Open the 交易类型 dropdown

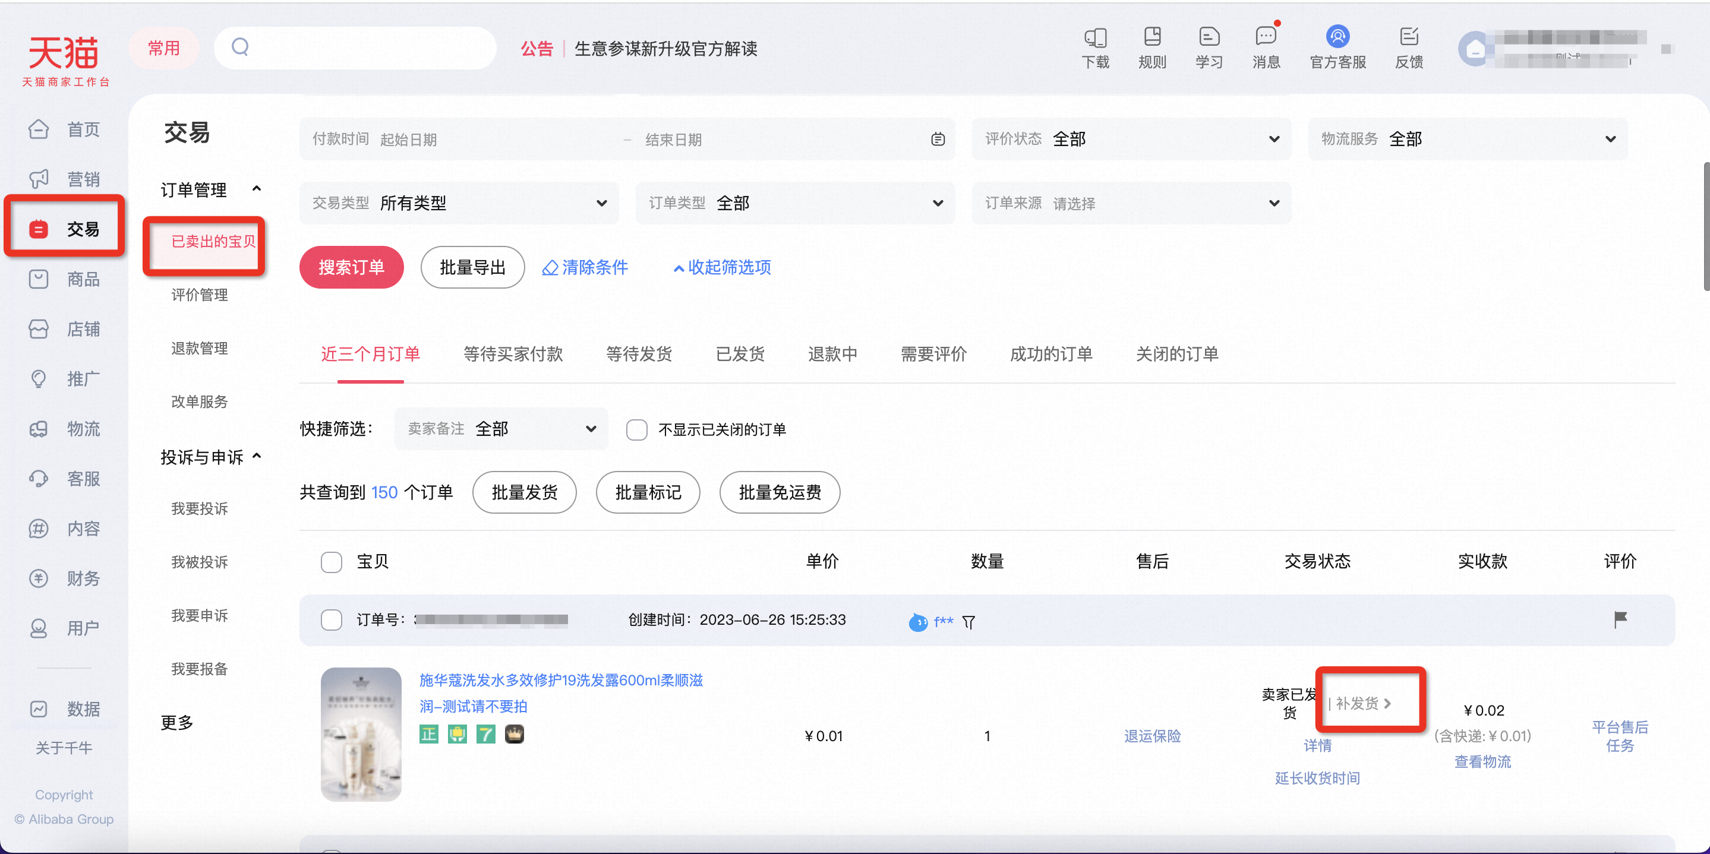tap(459, 203)
